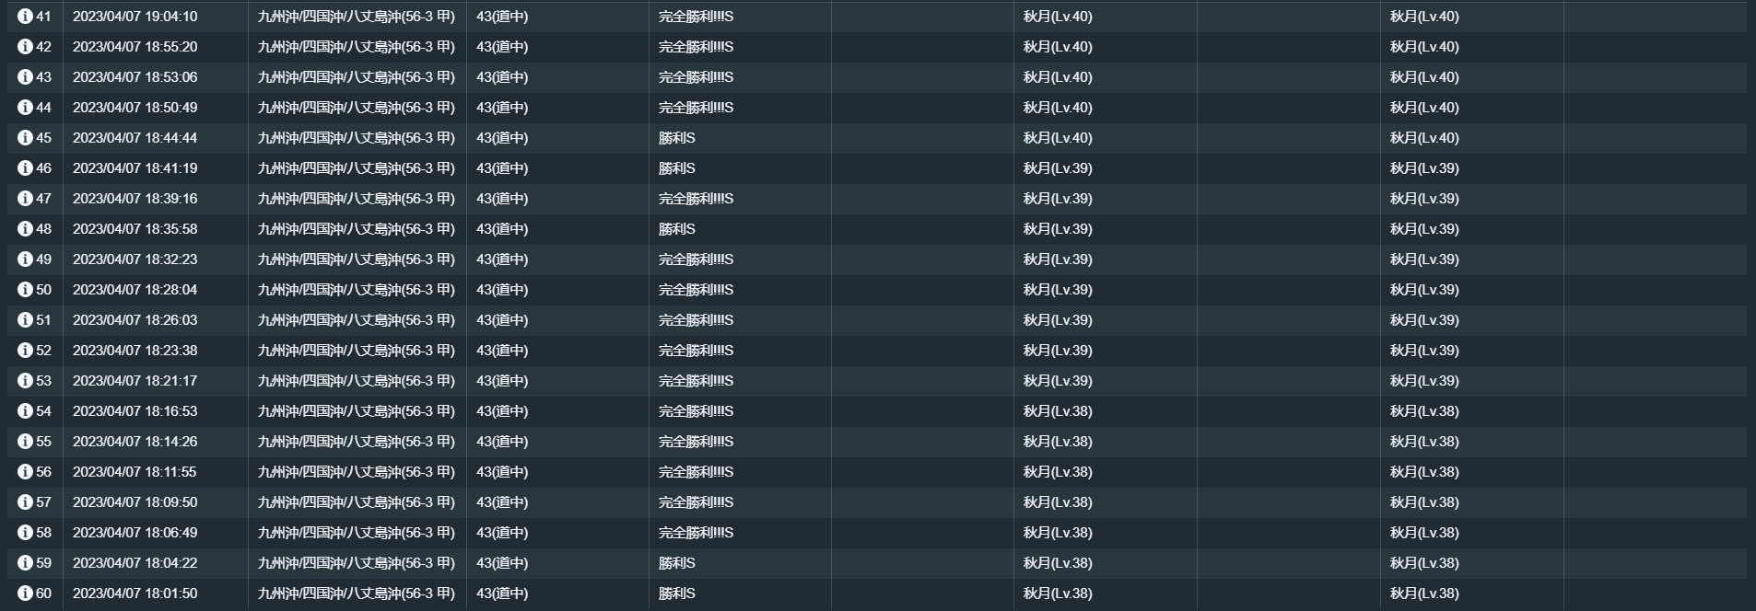Click the timestamp 2023/04/07 18:06:49
1756x611 pixels.
click(x=135, y=533)
